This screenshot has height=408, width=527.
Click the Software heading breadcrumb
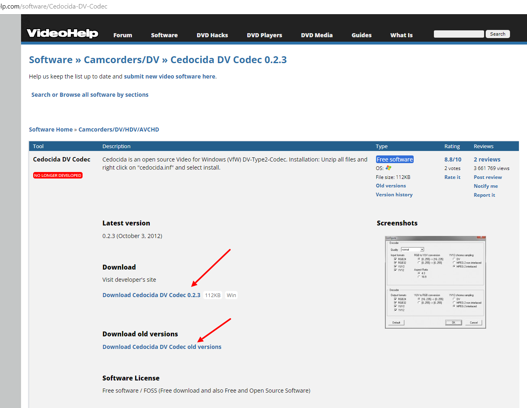point(51,60)
